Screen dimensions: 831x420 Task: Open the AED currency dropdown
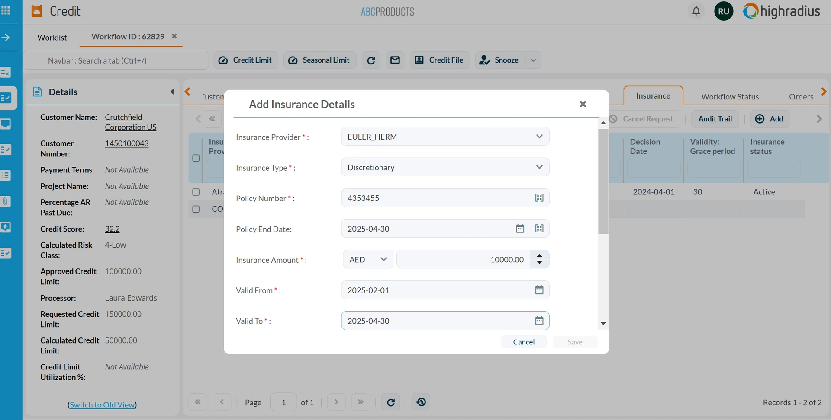pos(368,259)
